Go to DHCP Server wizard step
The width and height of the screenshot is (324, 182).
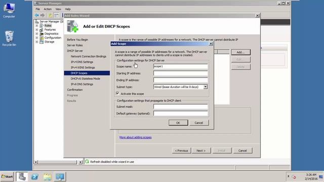tap(75, 51)
